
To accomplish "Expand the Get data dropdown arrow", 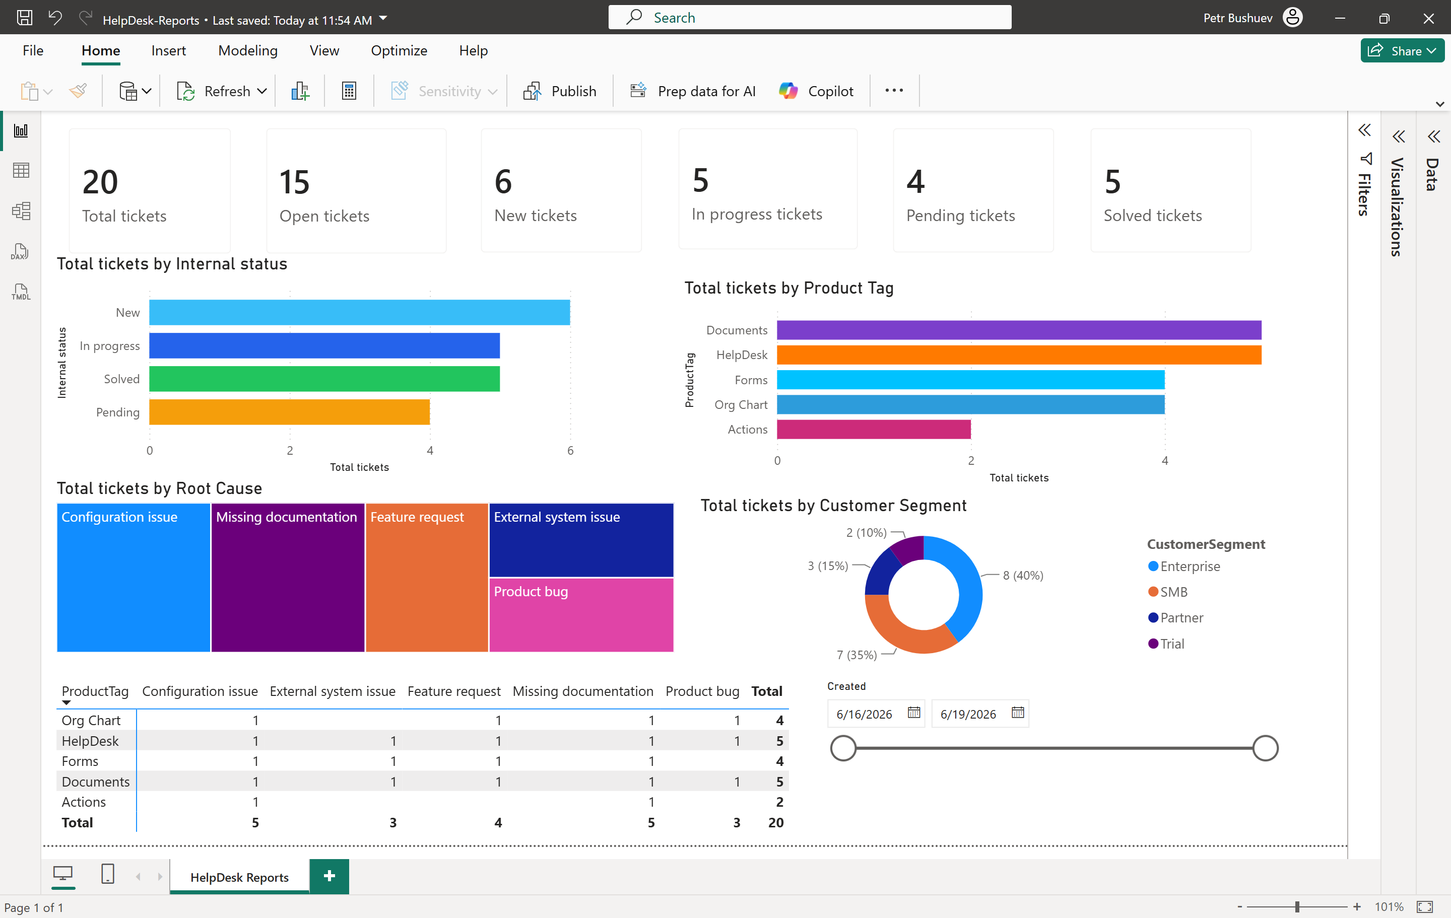I will click(x=147, y=92).
